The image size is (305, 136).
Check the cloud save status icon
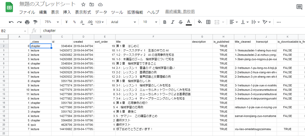[x=100, y=4]
